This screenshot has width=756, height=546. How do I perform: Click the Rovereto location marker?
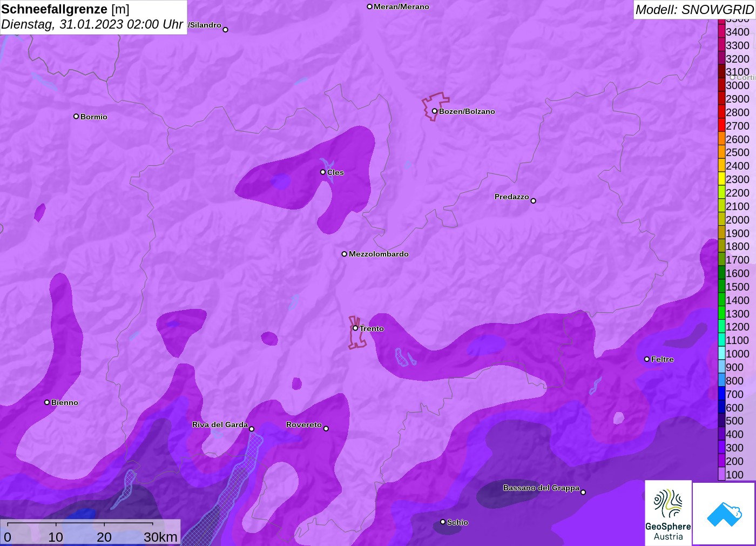pyautogui.click(x=326, y=429)
